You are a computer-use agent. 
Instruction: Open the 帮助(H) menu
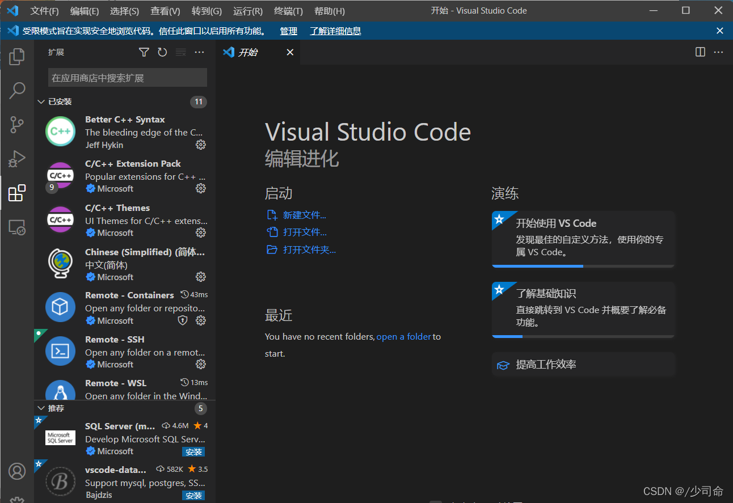click(x=329, y=11)
